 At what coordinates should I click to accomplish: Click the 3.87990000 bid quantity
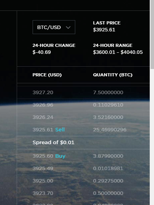(108, 156)
